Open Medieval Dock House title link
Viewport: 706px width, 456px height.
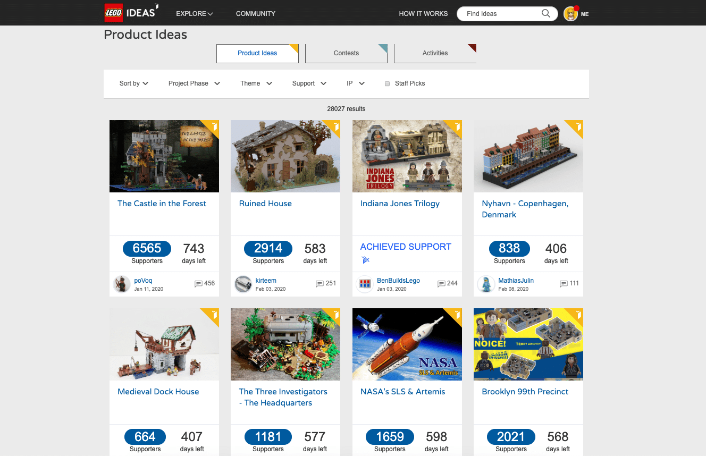158,392
